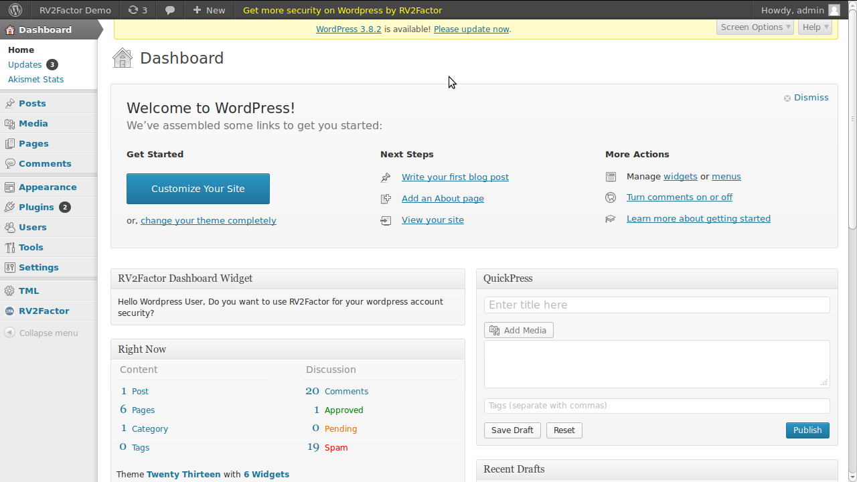Click Add Media button
The image size is (857, 482).
click(519, 330)
